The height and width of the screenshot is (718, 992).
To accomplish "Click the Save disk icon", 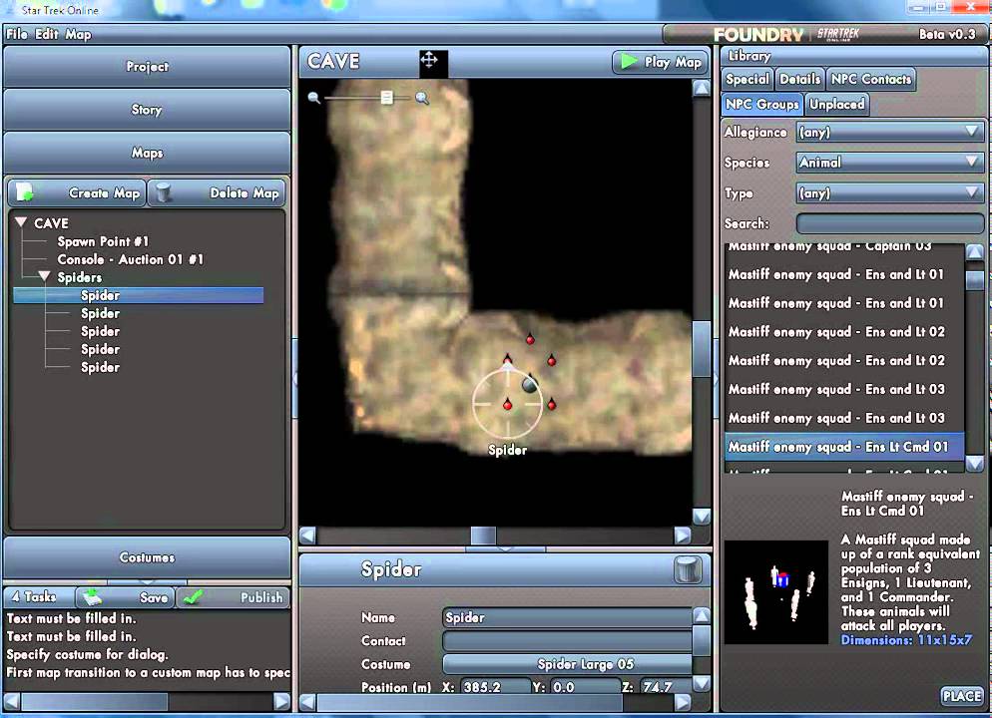I will [x=93, y=596].
